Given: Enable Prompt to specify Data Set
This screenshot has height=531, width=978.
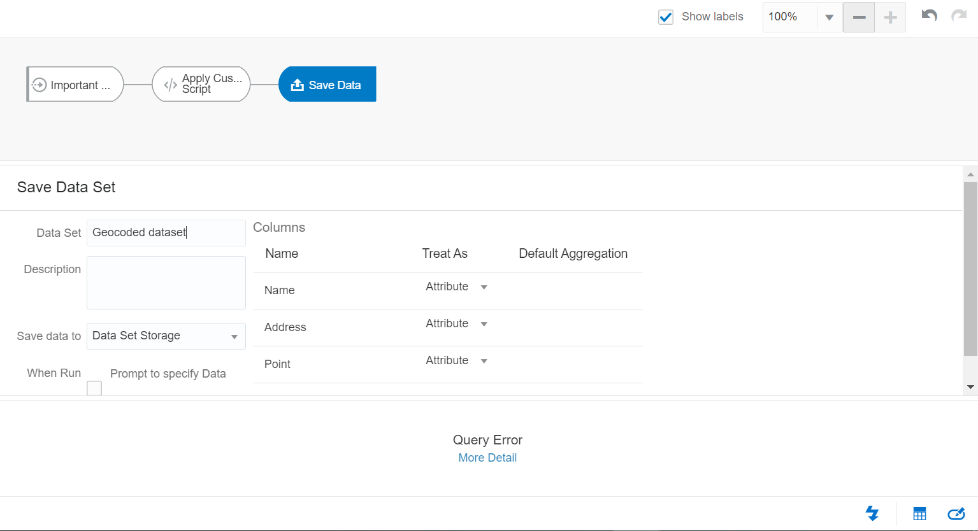Looking at the screenshot, I should click(x=94, y=388).
